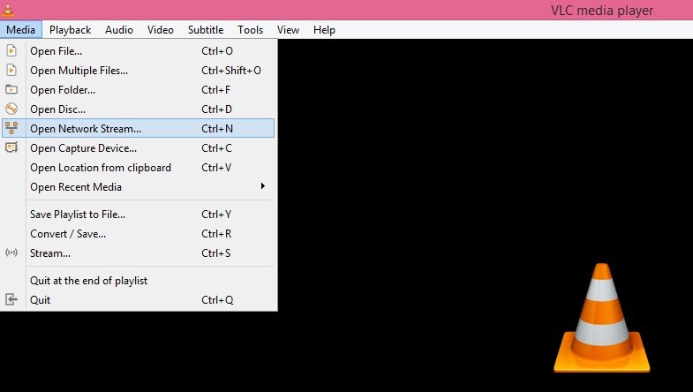Select Open Disc... entry
Image resolution: width=693 pixels, height=392 pixels.
point(139,109)
